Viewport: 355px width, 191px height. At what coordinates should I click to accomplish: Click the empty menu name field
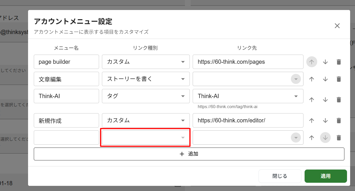point(66,138)
